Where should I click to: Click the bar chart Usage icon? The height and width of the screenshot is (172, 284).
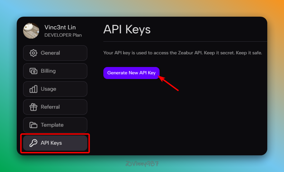point(33,89)
